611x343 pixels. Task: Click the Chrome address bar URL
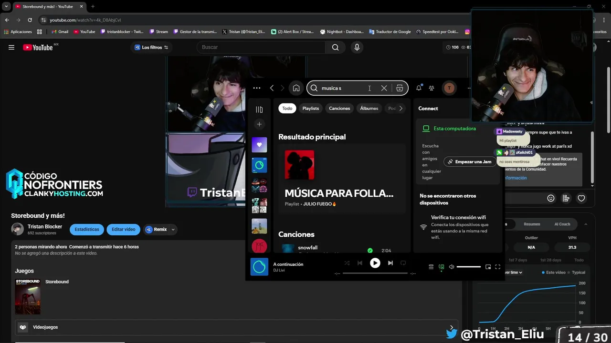coord(85,20)
